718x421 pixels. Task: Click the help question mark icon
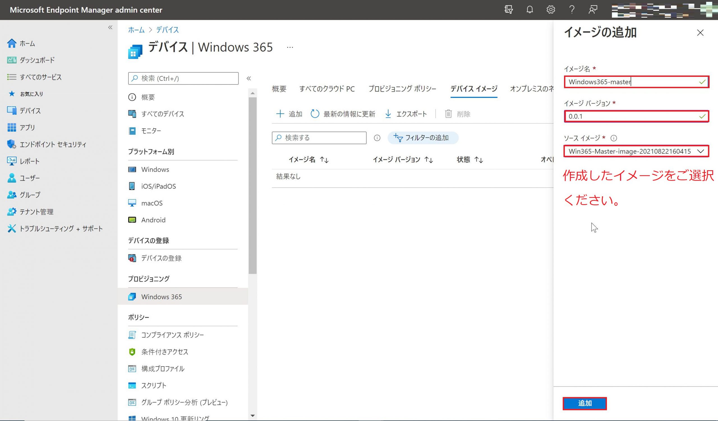pyautogui.click(x=572, y=10)
